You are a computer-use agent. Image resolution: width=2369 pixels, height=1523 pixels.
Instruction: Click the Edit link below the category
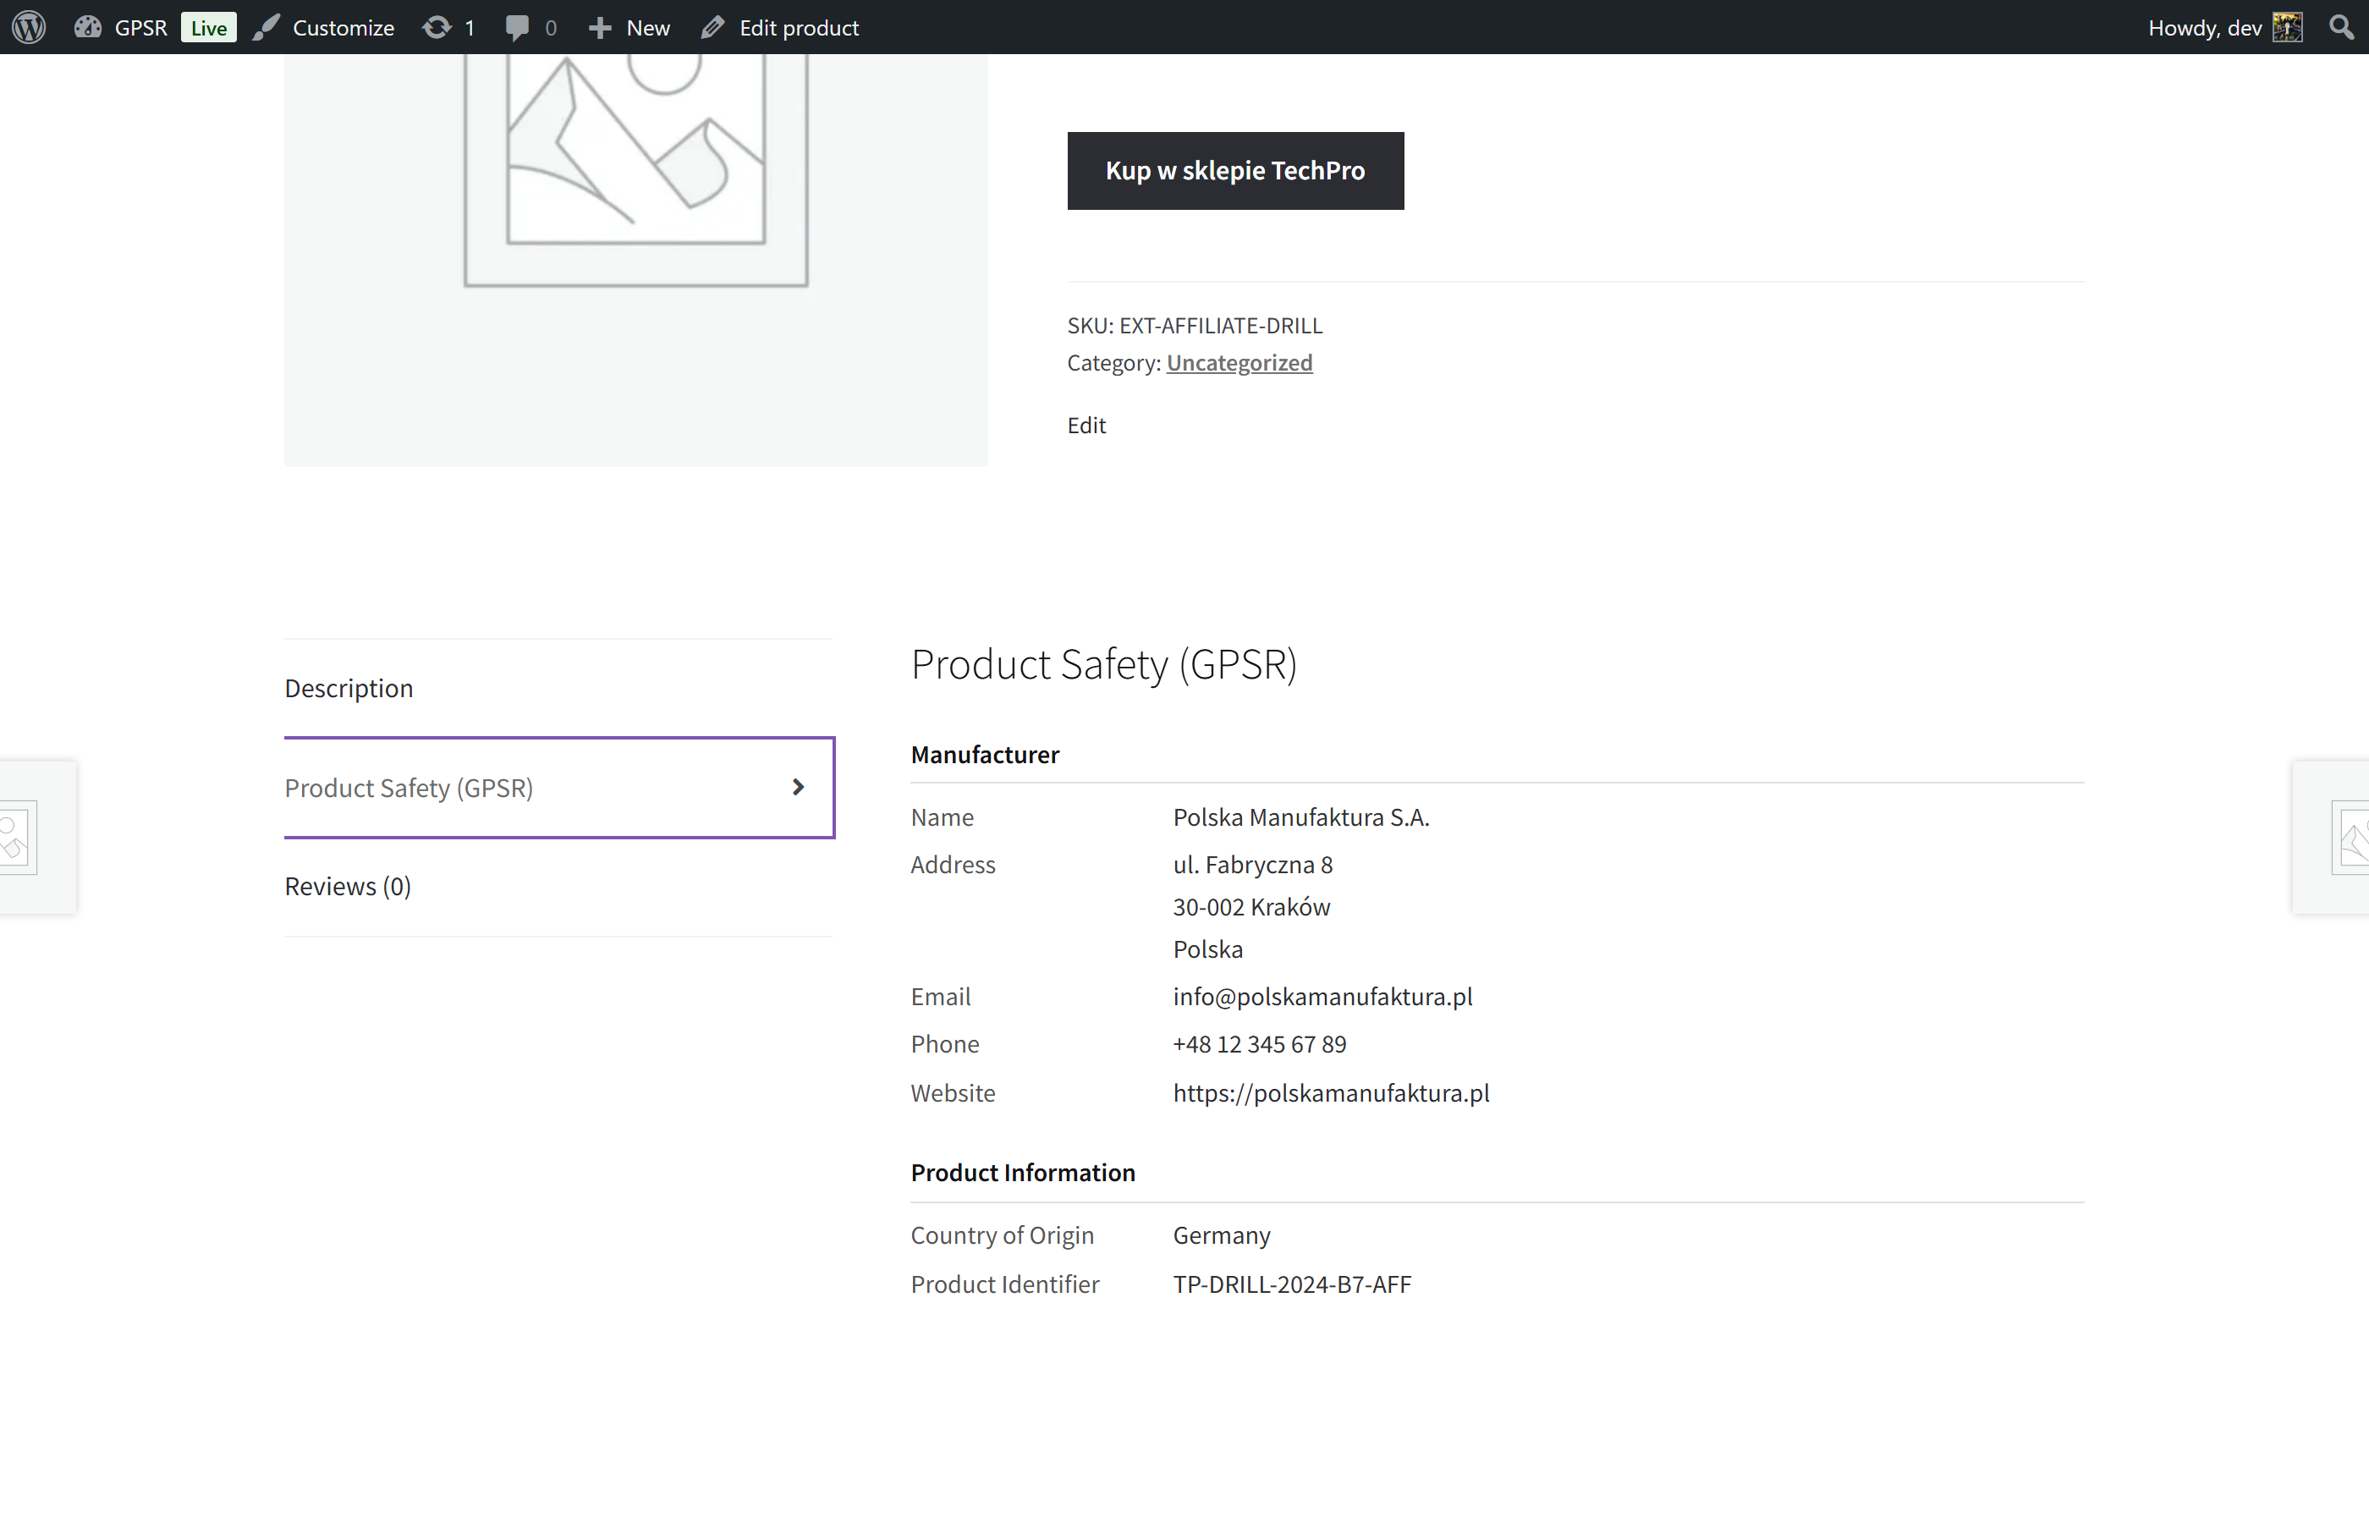click(x=1086, y=426)
